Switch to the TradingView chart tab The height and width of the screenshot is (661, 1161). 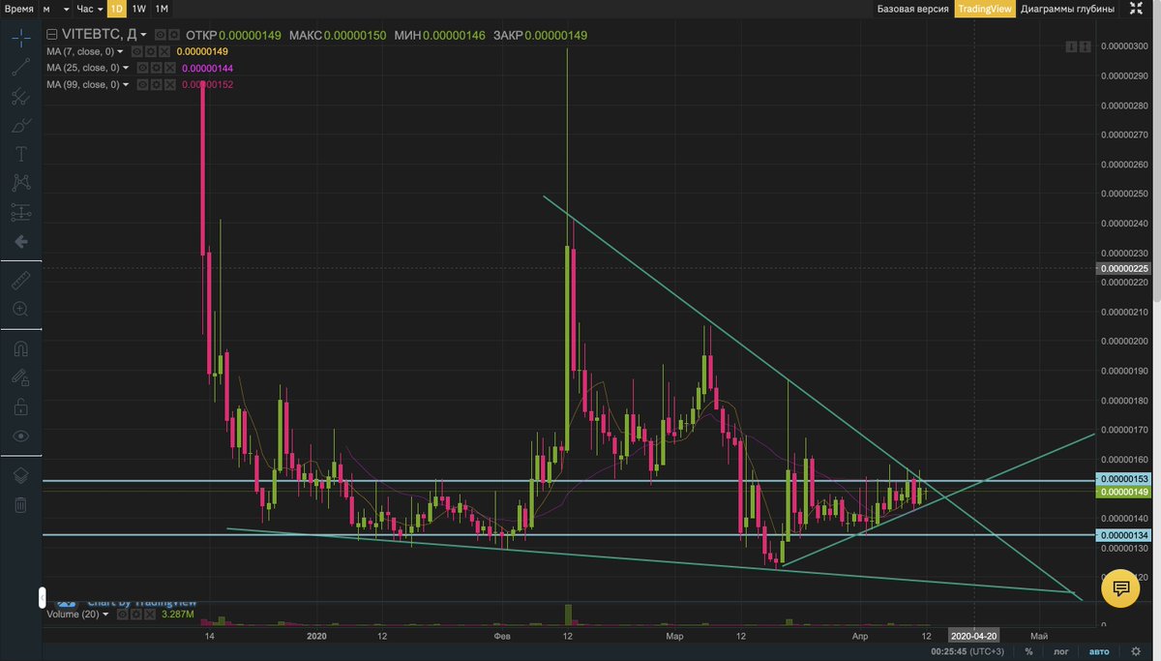(x=984, y=9)
